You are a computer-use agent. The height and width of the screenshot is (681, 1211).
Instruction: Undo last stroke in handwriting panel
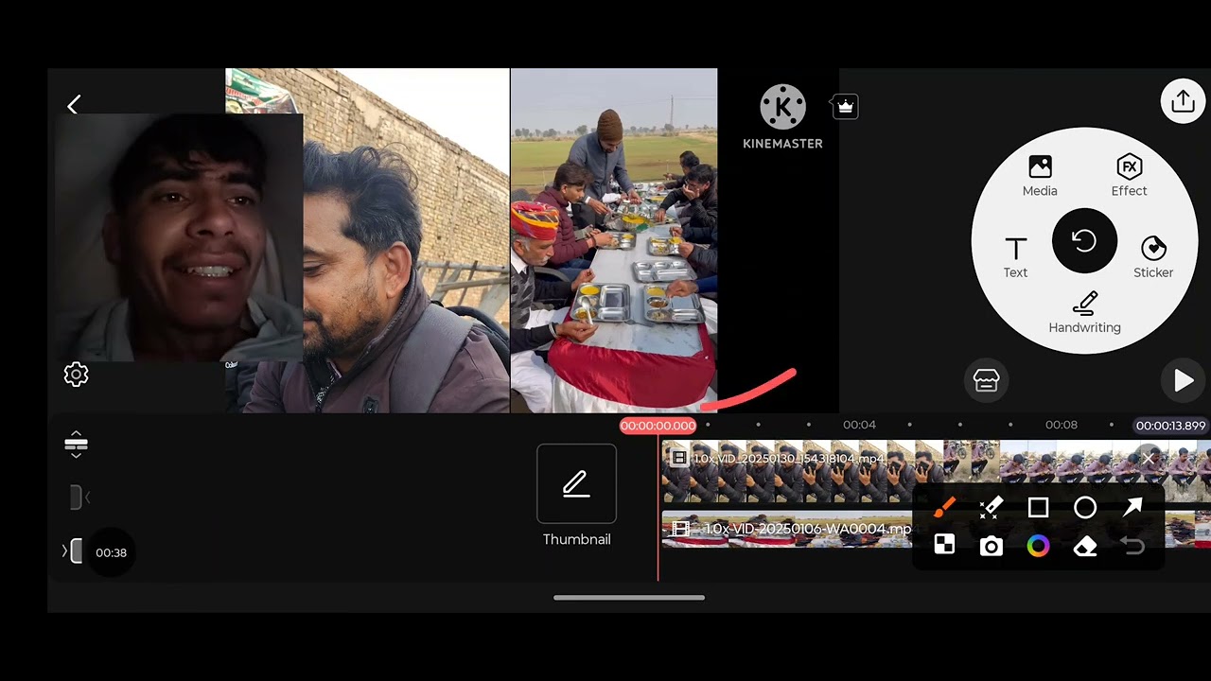(x=1132, y=546)
